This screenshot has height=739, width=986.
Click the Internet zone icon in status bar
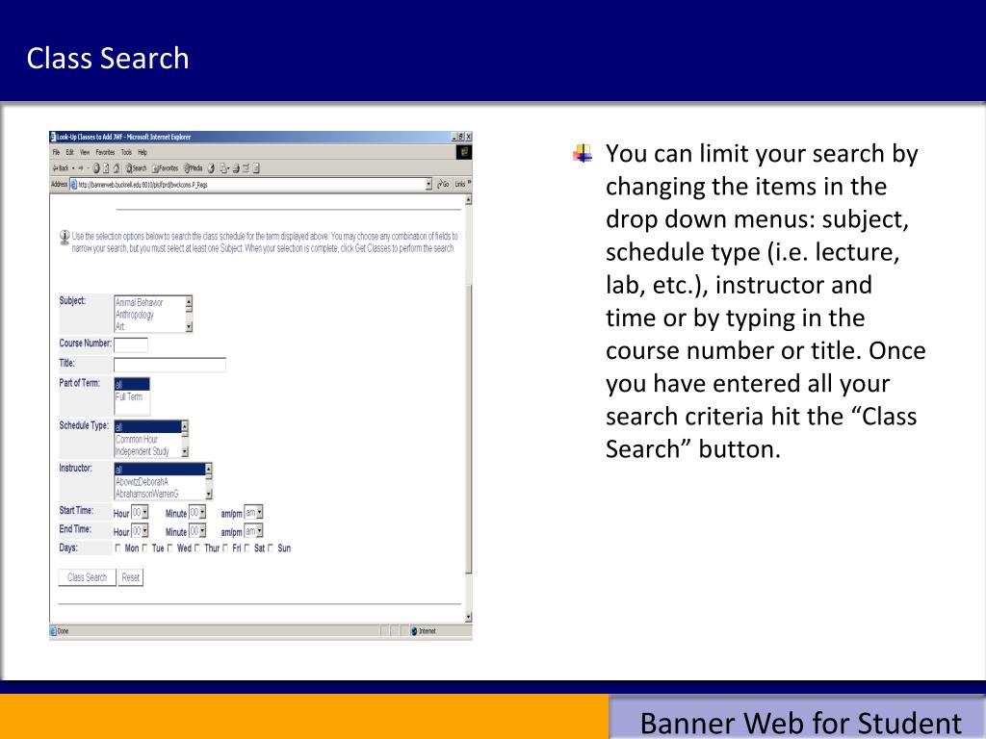click(x=414, y=631)
